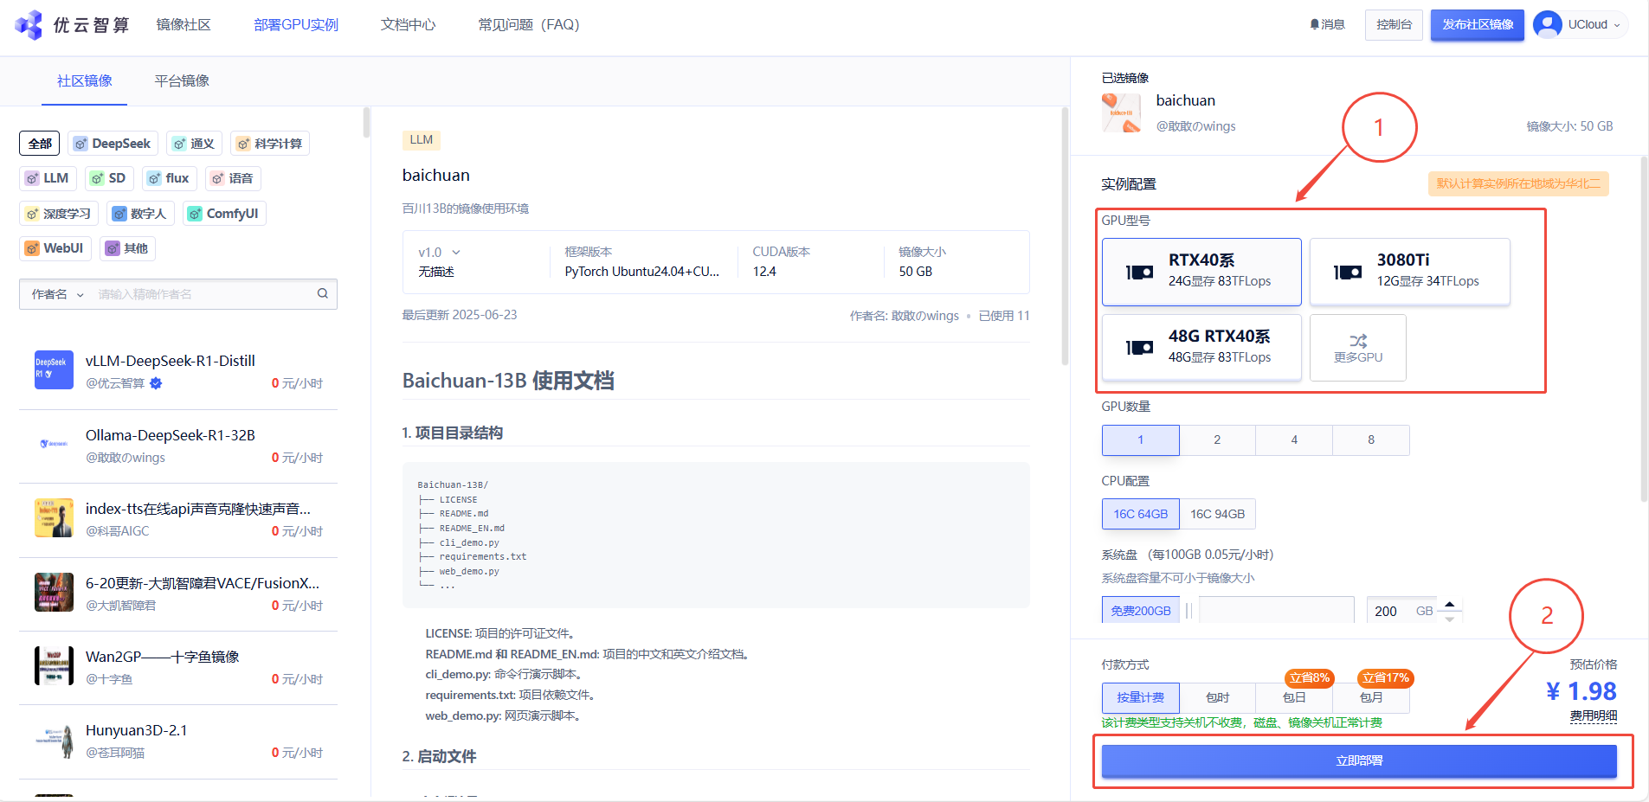Decrease system disk size with down arrow

[x=1449, y=619]
